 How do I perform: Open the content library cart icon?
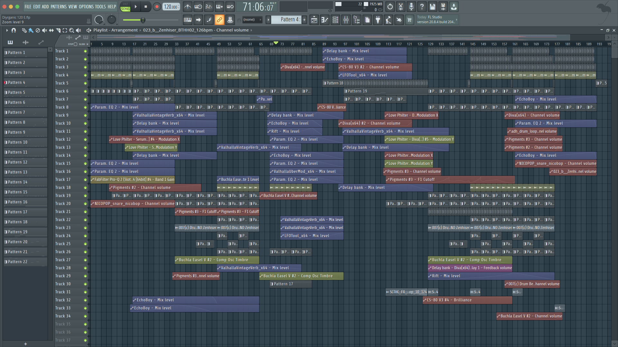409,20
